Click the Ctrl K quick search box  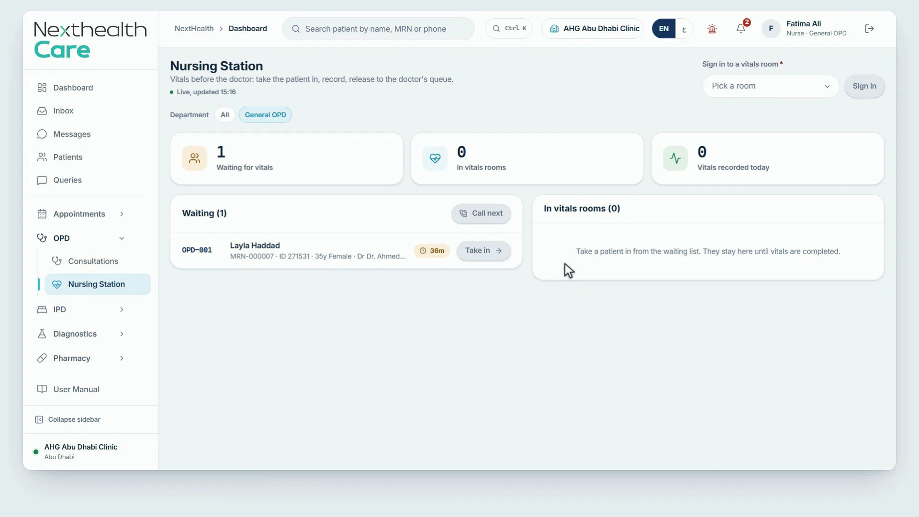click(x=509, y=29)
